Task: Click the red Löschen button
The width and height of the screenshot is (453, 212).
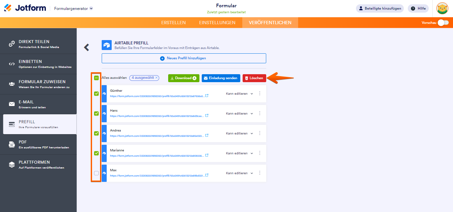Action: click(254, 78)
